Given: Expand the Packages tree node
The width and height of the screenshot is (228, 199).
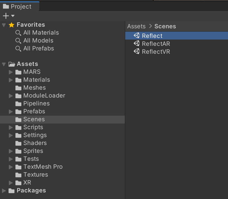Looking at the screenshot, I should [x=4, y=190].
